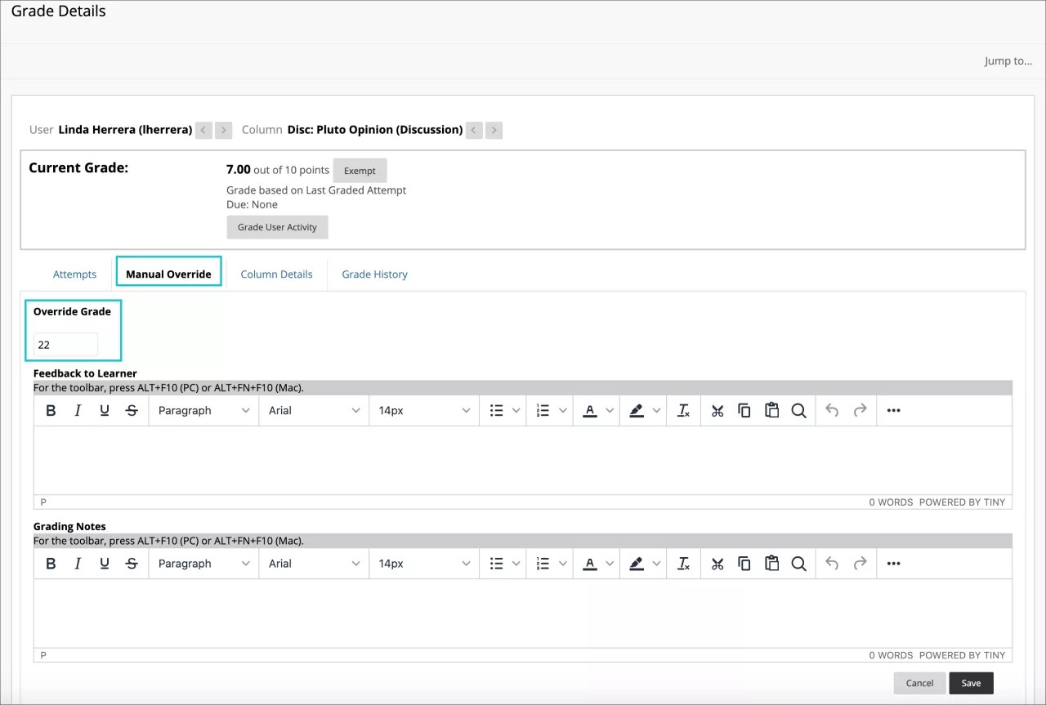1046x705 pixels.
Task: Toggle bullet list in Feedback toolbar
Action: click(496, 411)
